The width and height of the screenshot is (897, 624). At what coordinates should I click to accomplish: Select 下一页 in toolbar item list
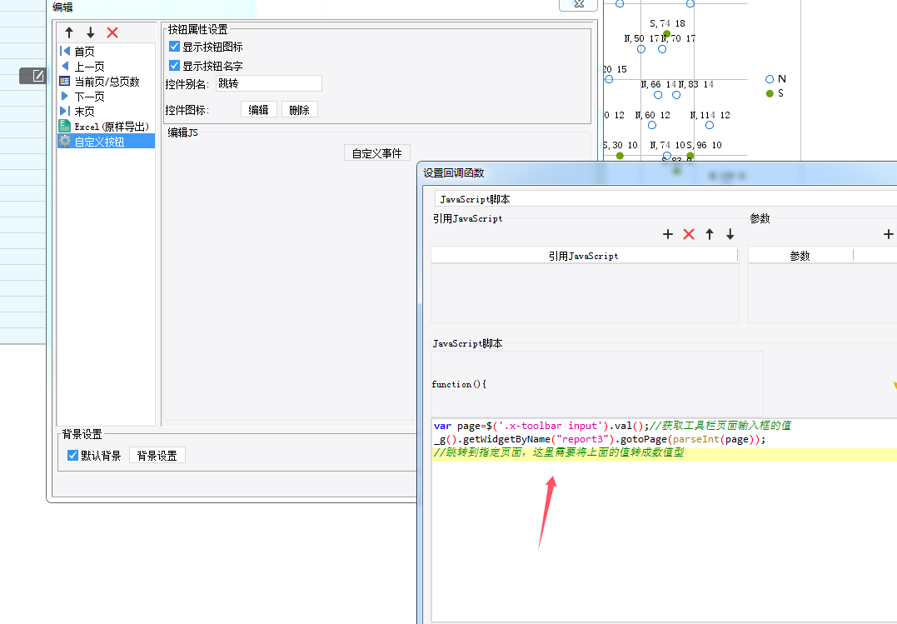[x=106, y=96]
